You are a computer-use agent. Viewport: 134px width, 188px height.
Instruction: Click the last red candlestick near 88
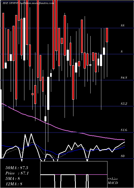[x=107, y=35]
